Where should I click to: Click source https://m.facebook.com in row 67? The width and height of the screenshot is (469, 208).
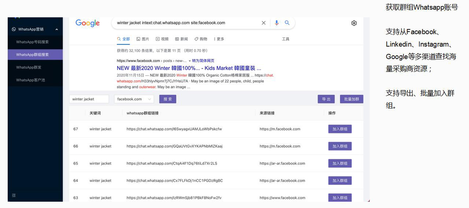click(280, 129)
